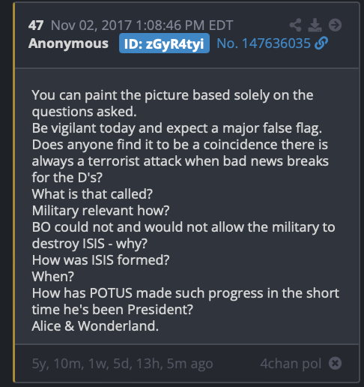The image size is (364, 387).
Task: Click the yellow highlight bar on post edge
Action: point(14,193)
